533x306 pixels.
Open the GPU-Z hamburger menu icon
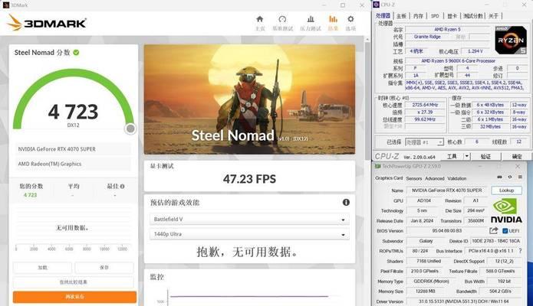[x=520, y=177]
